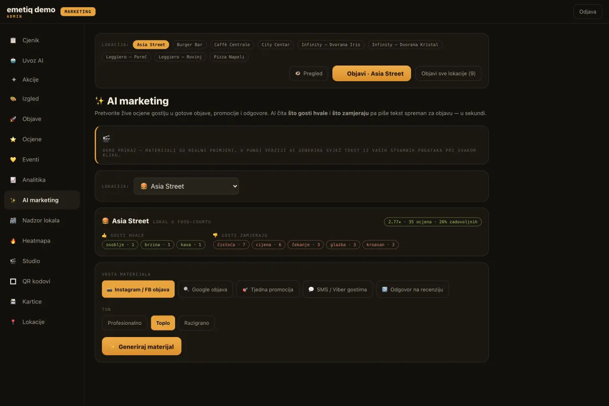Click the QR kodovi square icon

click(x=13, y=281)
